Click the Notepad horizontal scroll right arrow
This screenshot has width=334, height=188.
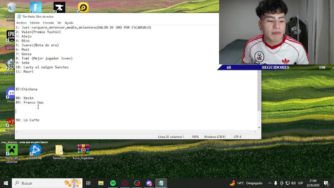point(255,131)
